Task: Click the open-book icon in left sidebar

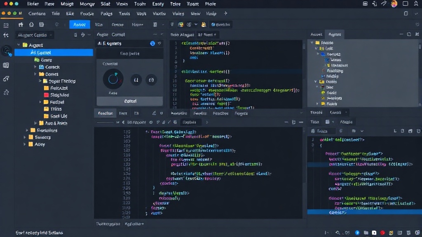Action: 6,65
